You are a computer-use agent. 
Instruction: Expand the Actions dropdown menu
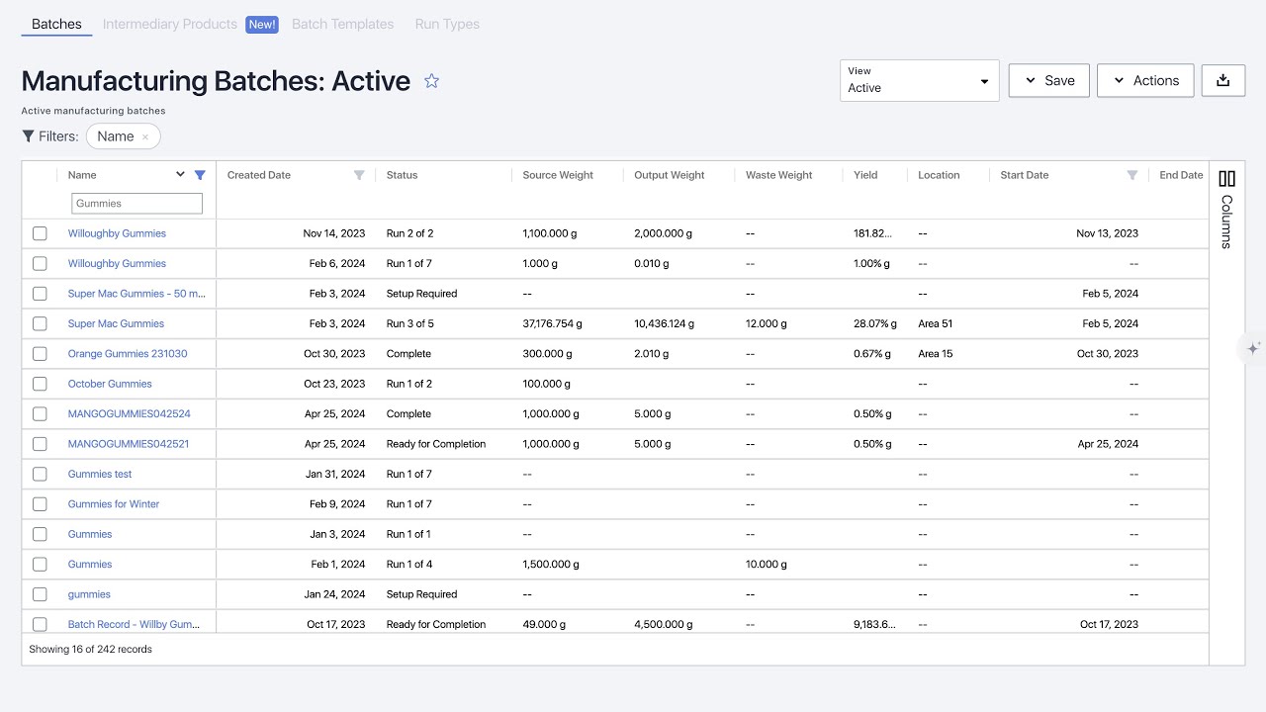[1144, 80]
